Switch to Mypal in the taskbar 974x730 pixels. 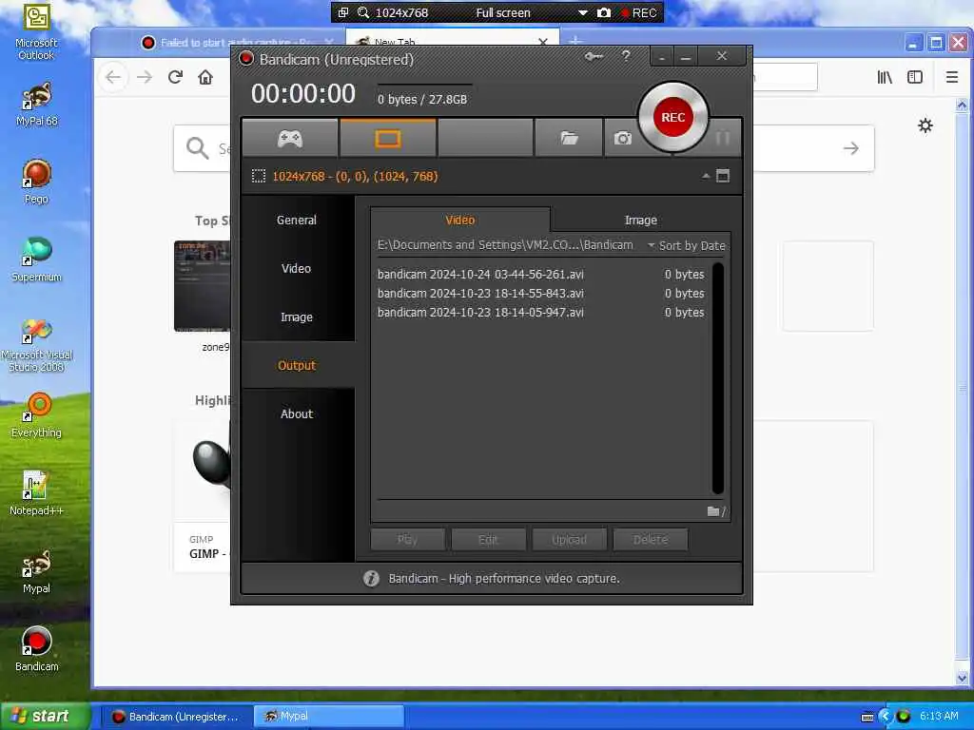click(x=328, y=717)
